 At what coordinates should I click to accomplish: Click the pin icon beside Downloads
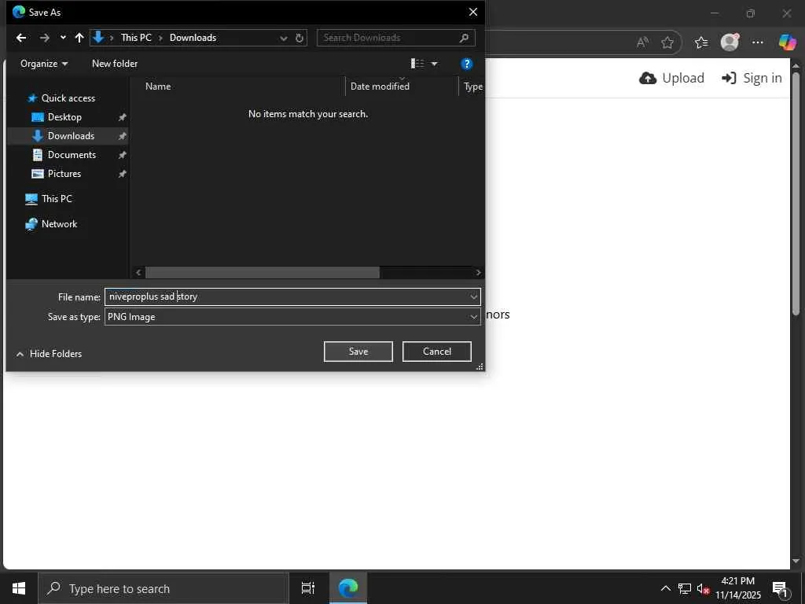coord(122,136)
